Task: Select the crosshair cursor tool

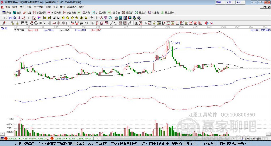Action: [96, 18]
